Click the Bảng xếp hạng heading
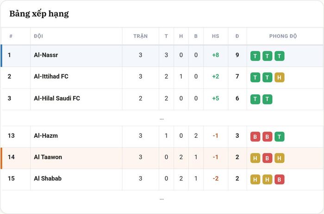Screen dimensions: 324x214 (x=39, y=14)
